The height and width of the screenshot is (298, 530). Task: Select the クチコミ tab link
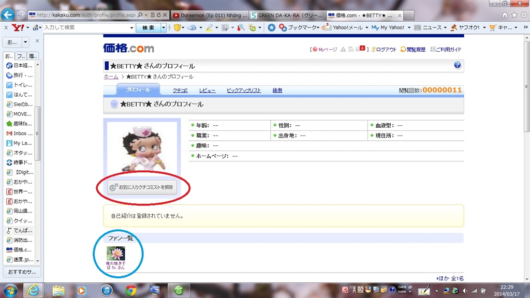180,90
